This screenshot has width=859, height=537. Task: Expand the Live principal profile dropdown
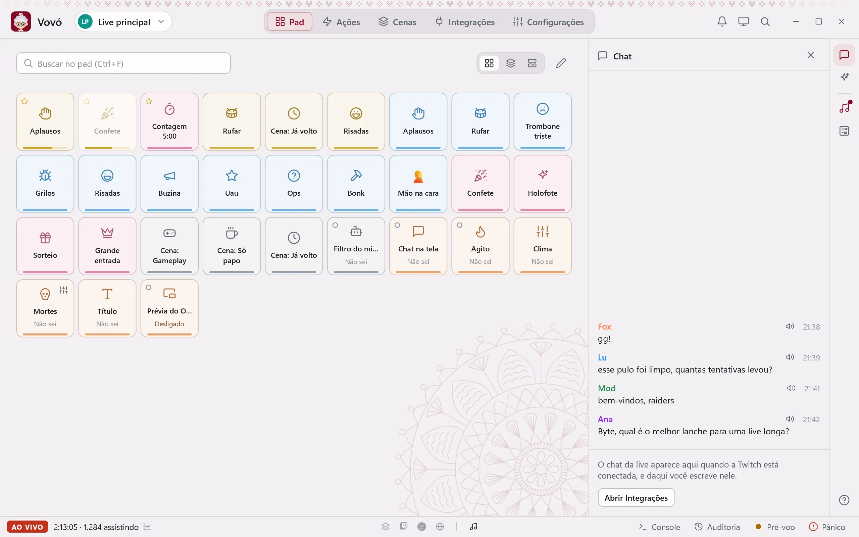(123, 22)
